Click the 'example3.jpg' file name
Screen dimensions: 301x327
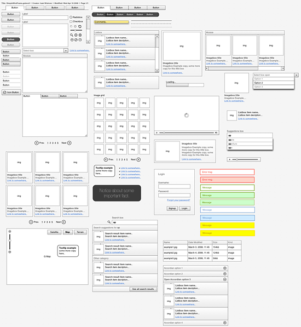tap(171, 259)
